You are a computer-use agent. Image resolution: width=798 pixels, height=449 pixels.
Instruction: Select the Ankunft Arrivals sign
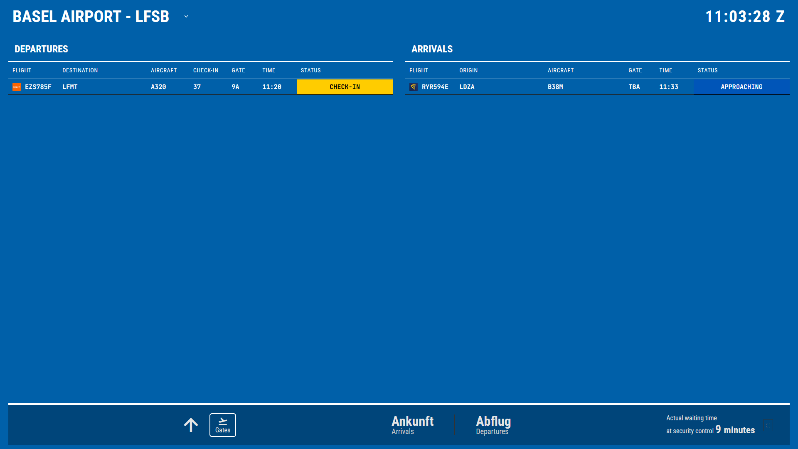point(412,425)
